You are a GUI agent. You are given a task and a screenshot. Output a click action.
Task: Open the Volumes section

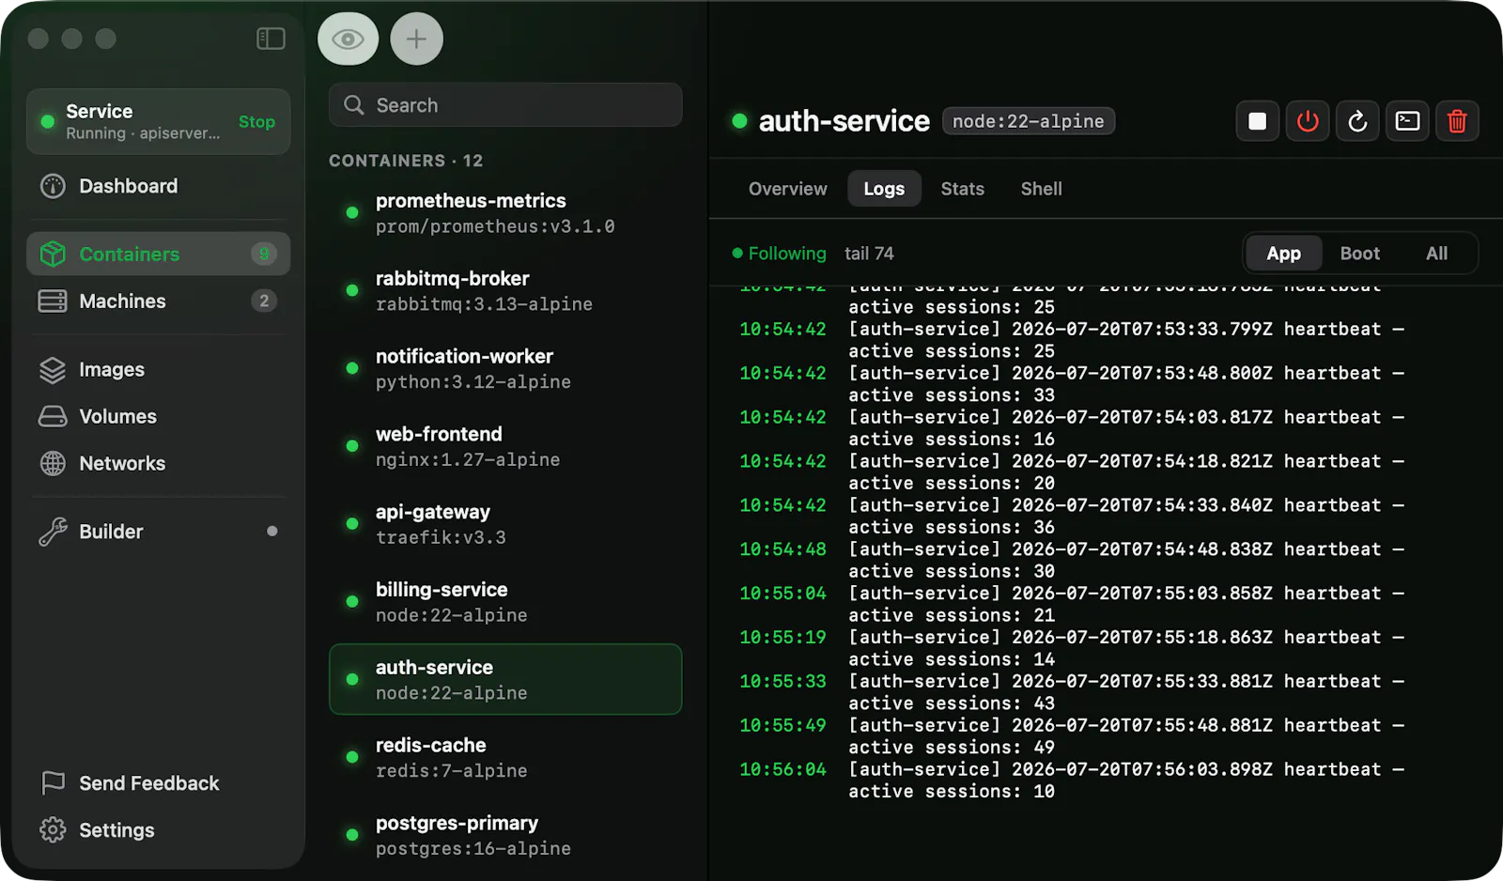click(158, 416)
